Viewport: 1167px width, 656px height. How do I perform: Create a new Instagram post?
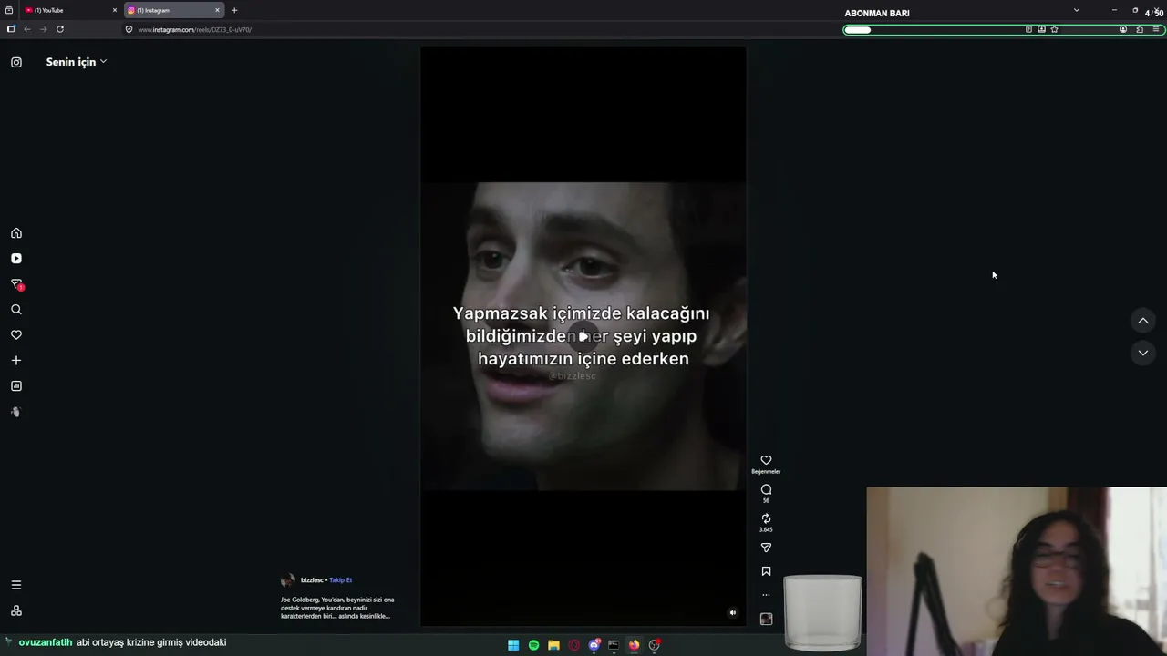(x=16, y=361)
